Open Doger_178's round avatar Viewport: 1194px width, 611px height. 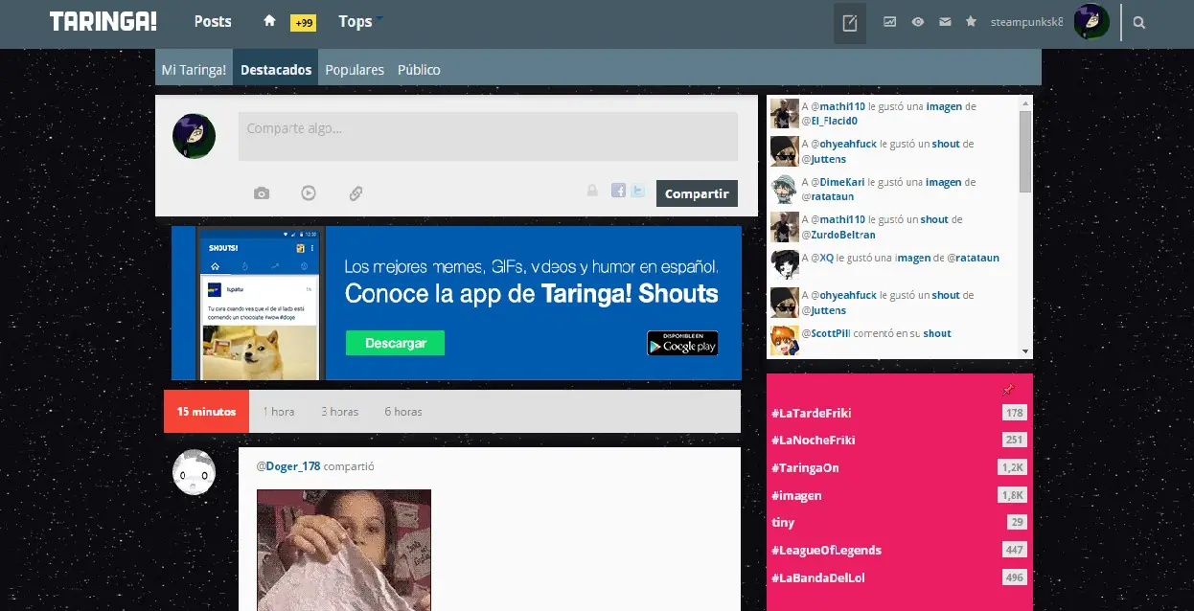pyautogui.click(x=194, y=472)
